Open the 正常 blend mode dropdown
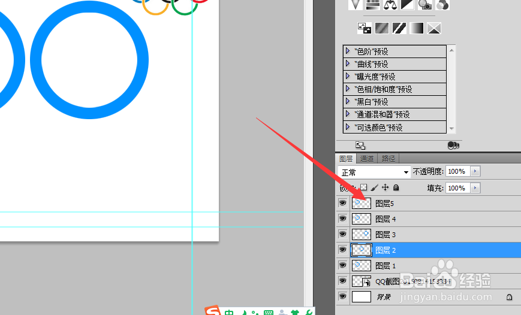 (x=374, y=172)
